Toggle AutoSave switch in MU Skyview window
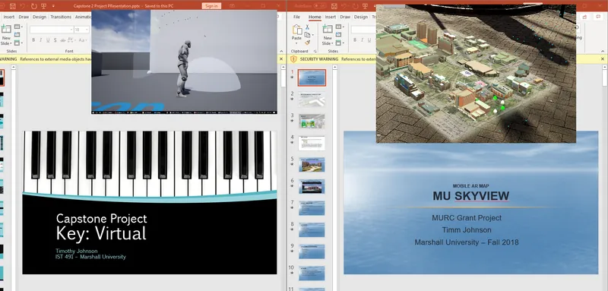 [320, 6]
